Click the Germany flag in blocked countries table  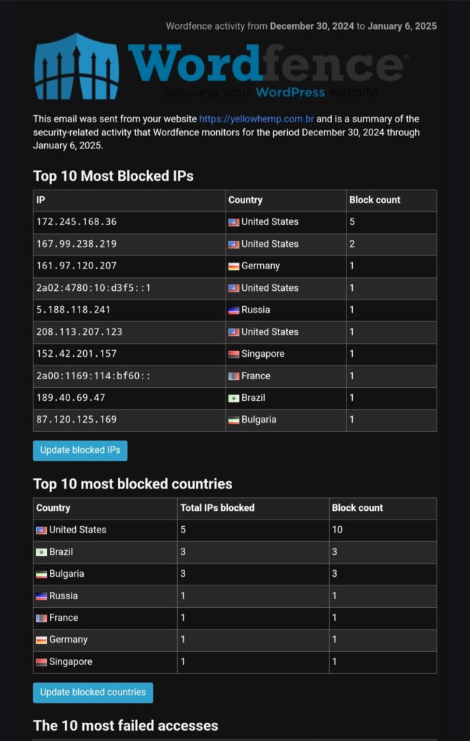click(x=41, y=640)
